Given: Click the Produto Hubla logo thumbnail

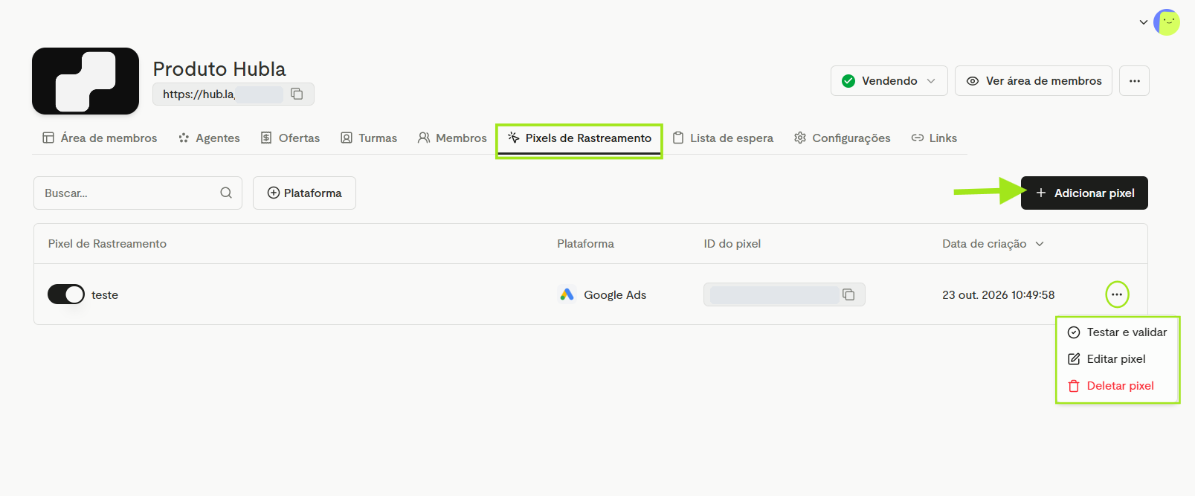Looking at the screenshot, I should (86, 81).
